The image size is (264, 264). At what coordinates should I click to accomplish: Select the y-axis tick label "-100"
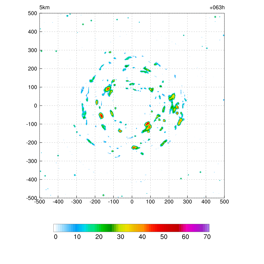pos(32,124)
